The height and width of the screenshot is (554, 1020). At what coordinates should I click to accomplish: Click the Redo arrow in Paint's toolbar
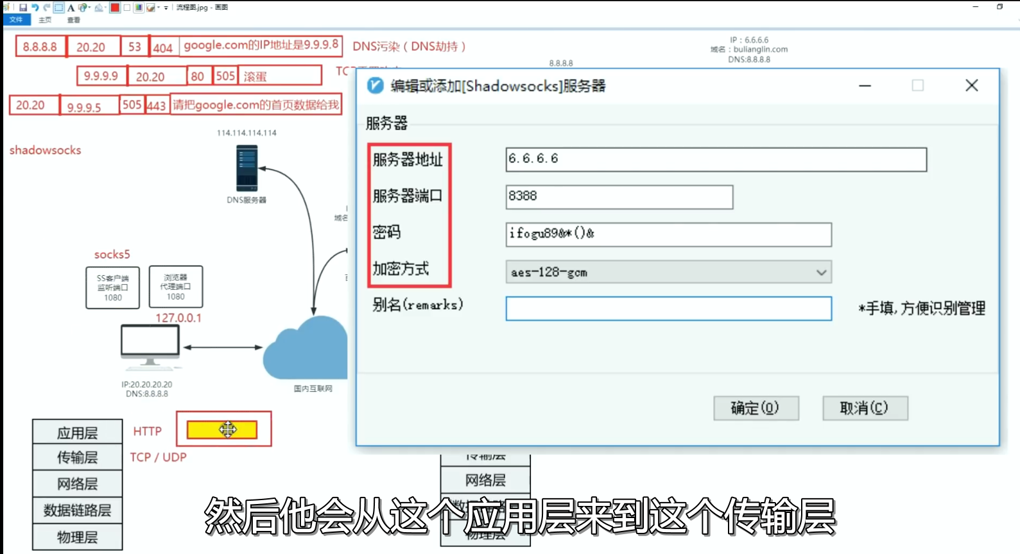coord(47,8)
